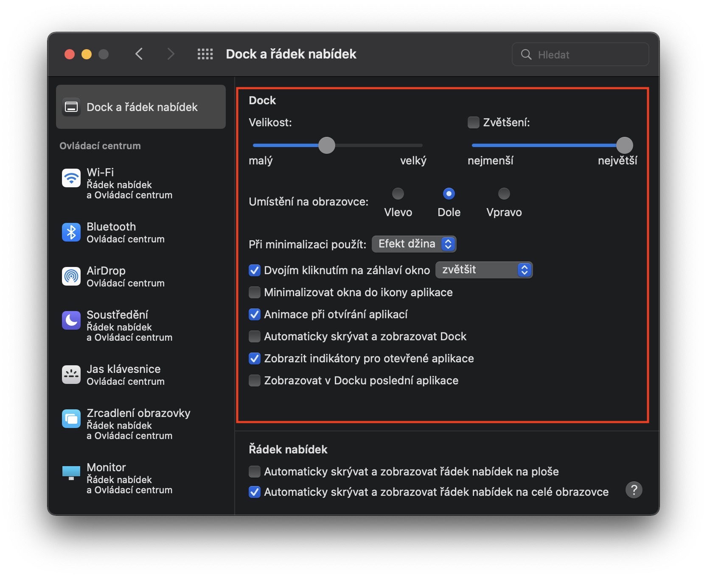Click the Velikost dock size slider knob
The width and height of the screenshot is (707, 578).
tap(327, 145)
